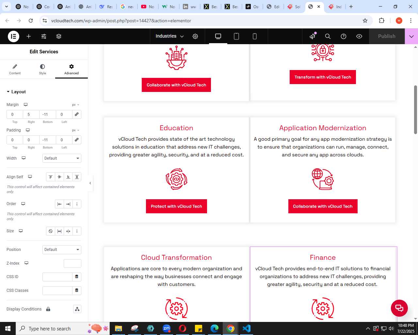Set Size to shrink

(x=68, y=231)
